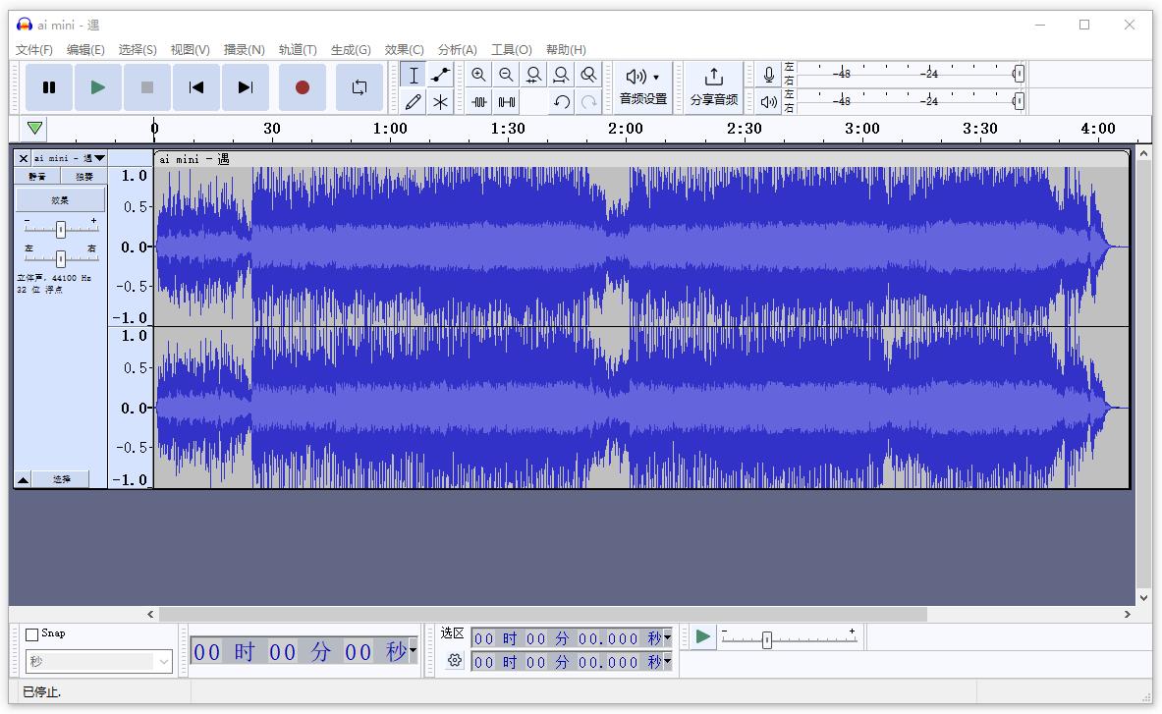Enable the Snap checkbox
Screen dimensions: 1162x714
[x=32, y=634]
